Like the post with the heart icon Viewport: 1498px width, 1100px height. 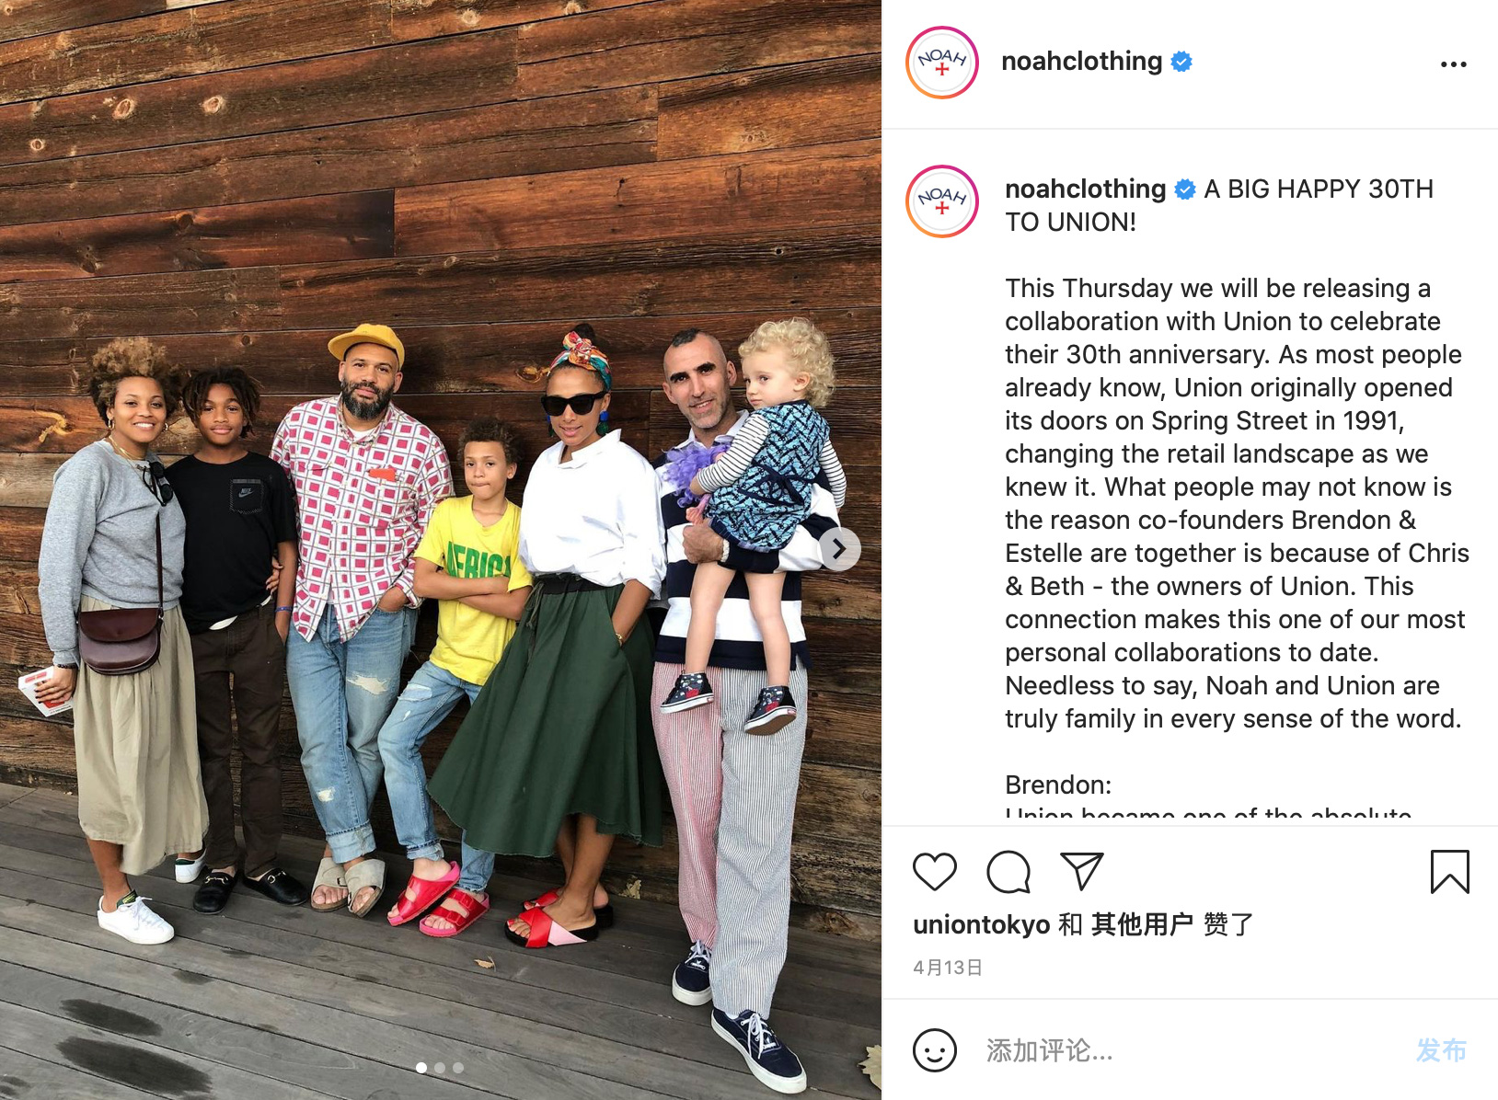[934, 871]
